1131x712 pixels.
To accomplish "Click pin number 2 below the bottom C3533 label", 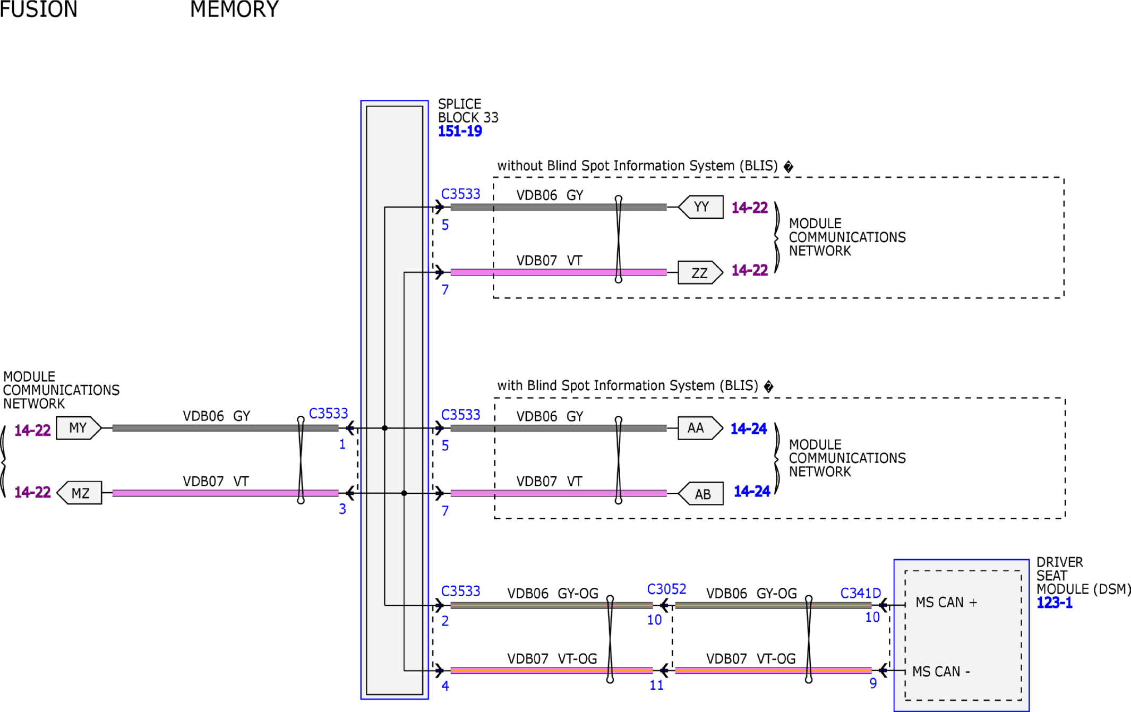I will (x=445, y=621).
